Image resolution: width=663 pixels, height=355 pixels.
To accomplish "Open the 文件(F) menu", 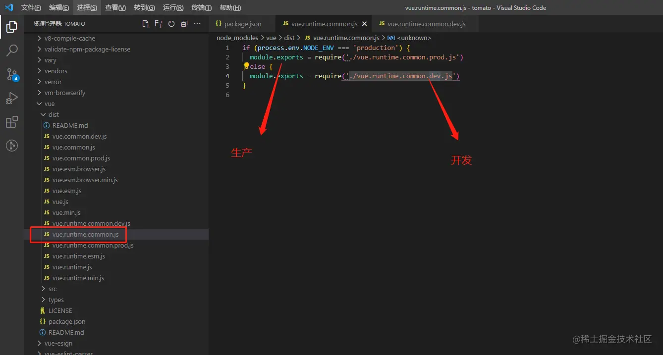I will [x=31, y=7].
